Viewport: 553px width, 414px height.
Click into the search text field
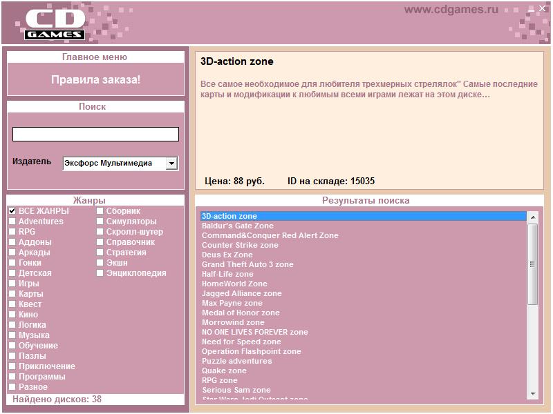(x=95, y=134)
